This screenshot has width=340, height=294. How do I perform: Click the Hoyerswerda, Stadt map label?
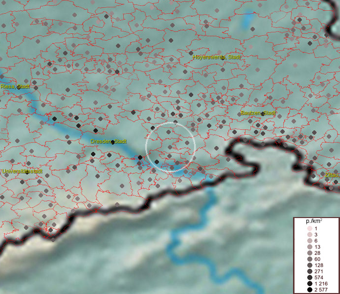click(x=217, y=57)
